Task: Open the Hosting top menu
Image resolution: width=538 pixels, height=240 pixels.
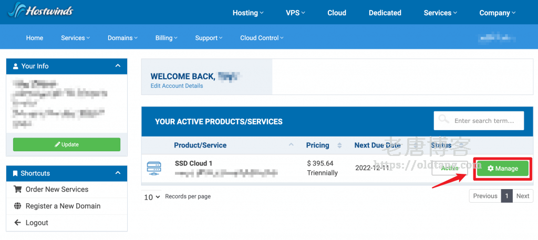Action: (248, 13)
